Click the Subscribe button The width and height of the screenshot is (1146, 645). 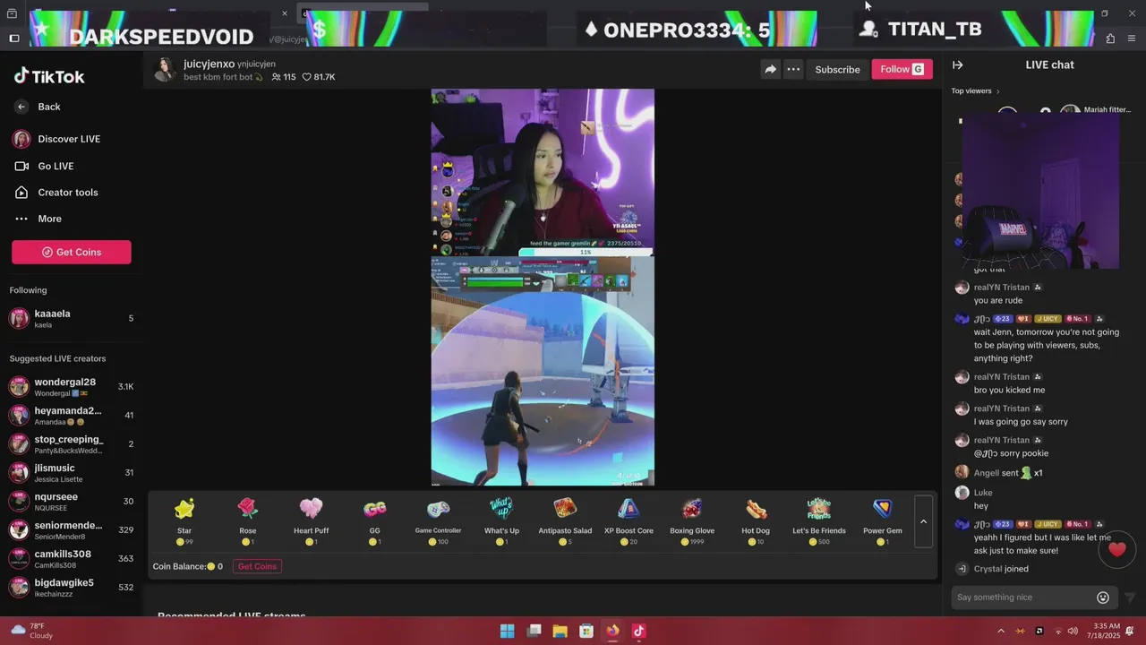(x=837, y=69)
